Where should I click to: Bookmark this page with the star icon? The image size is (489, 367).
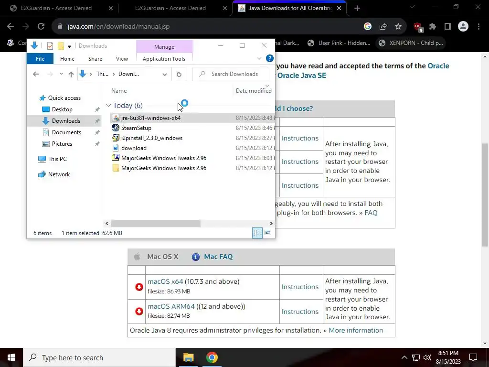398,27
